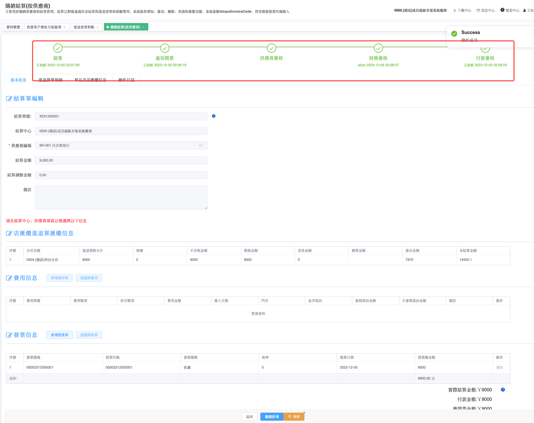Screen dimensions: 534x423
Task: Click help icon beside 結算單號 field
Action: click(214, 116)
